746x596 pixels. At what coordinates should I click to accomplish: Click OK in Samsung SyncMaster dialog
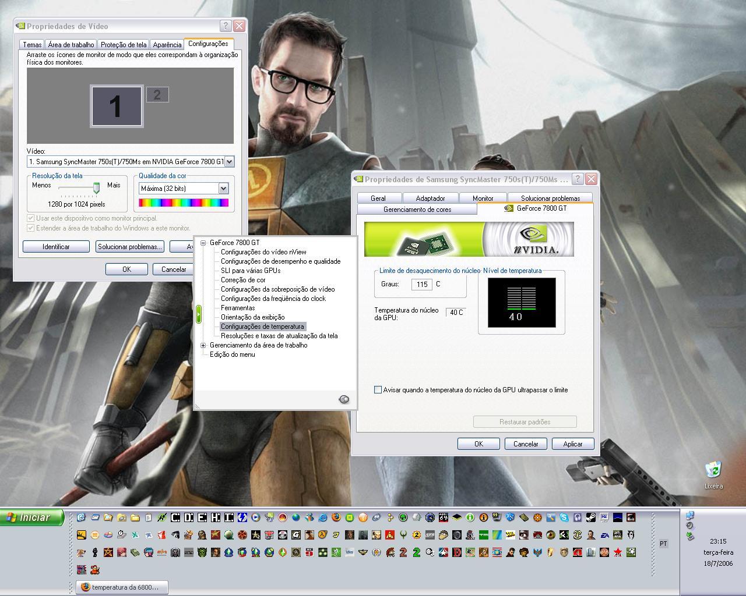[x=478, y=444]
